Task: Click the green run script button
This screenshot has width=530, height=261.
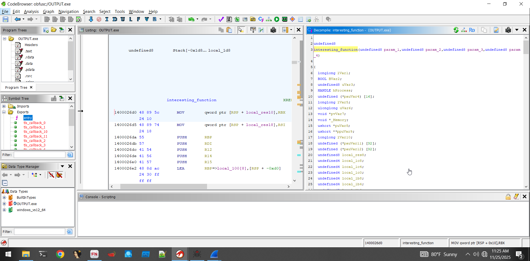Action: point(277,19)
